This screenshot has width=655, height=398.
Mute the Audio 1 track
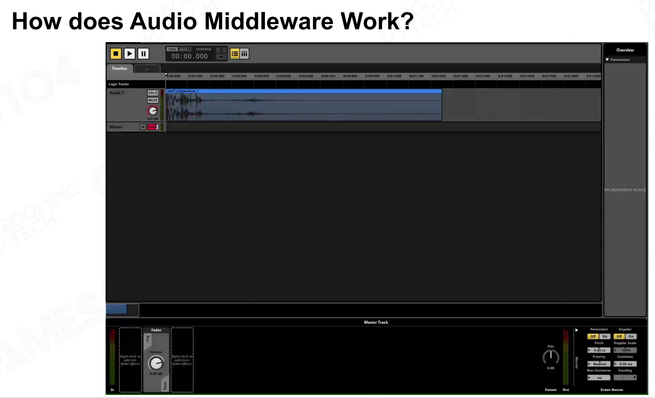153,100
